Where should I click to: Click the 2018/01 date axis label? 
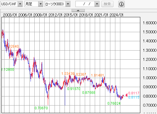[x=86, y=15]
